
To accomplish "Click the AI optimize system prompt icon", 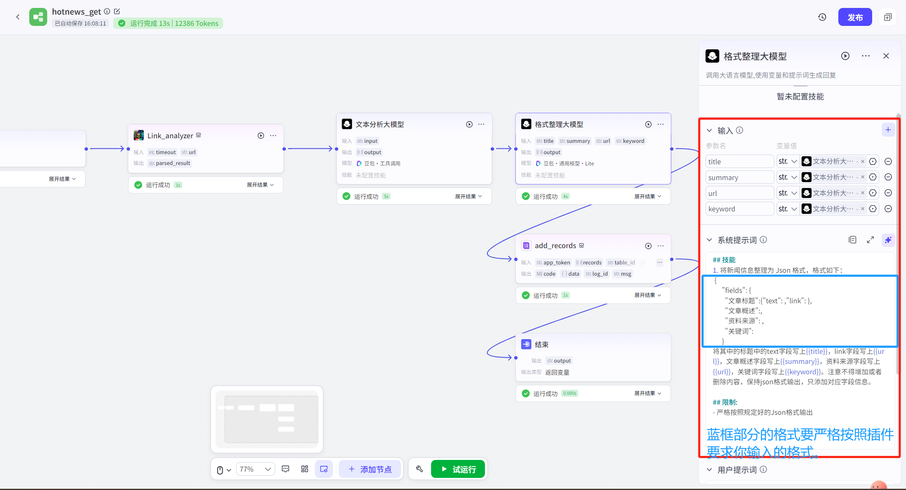I will (888, 240).
